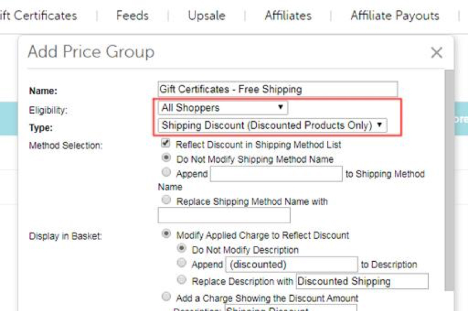This screenshot has height=311, width=468.
Task: Click the Append shipping method name text box
Action: pyautogui.click(x=276, y=174)
